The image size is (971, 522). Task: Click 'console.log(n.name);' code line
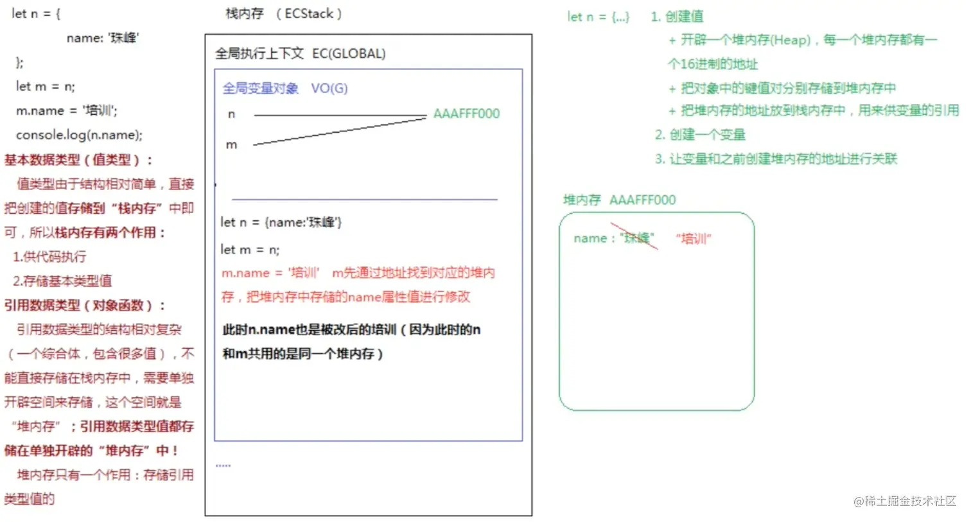pos(80,135)
